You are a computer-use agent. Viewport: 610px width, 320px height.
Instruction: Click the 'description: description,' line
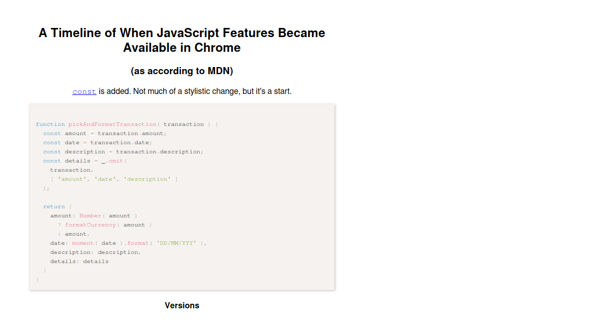pos(95,252)
